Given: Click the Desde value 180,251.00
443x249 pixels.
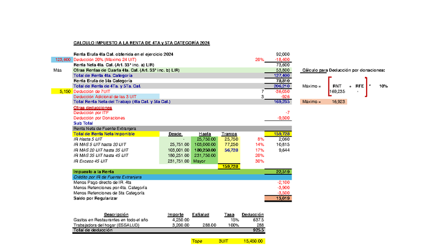Looking at the screenshot, I should point(179,156).
